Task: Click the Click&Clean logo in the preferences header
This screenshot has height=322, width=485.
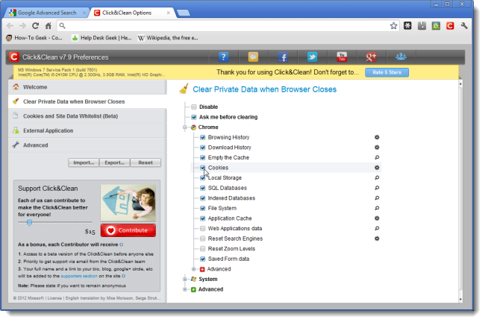Action: [x=14, y=57]
